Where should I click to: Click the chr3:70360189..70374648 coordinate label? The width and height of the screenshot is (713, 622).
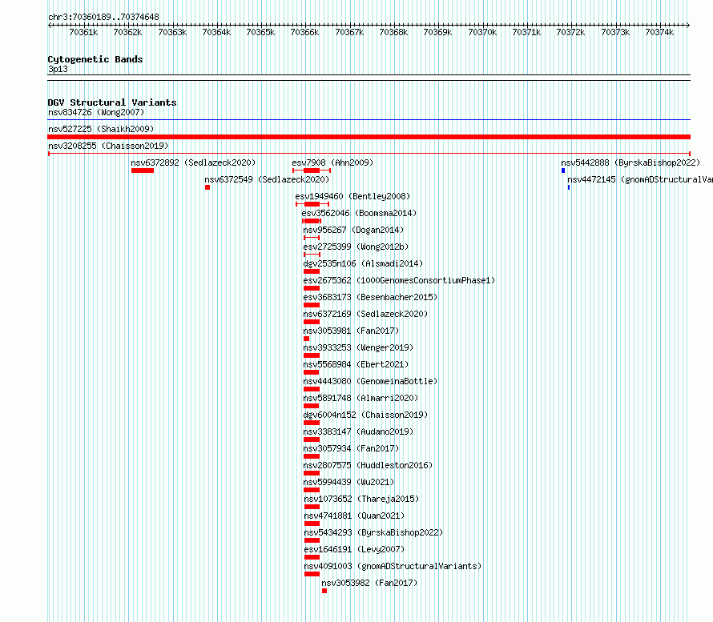click(103, 17)
